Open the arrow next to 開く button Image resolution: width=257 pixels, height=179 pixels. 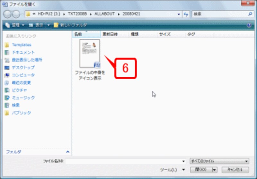tap(215, 170)
